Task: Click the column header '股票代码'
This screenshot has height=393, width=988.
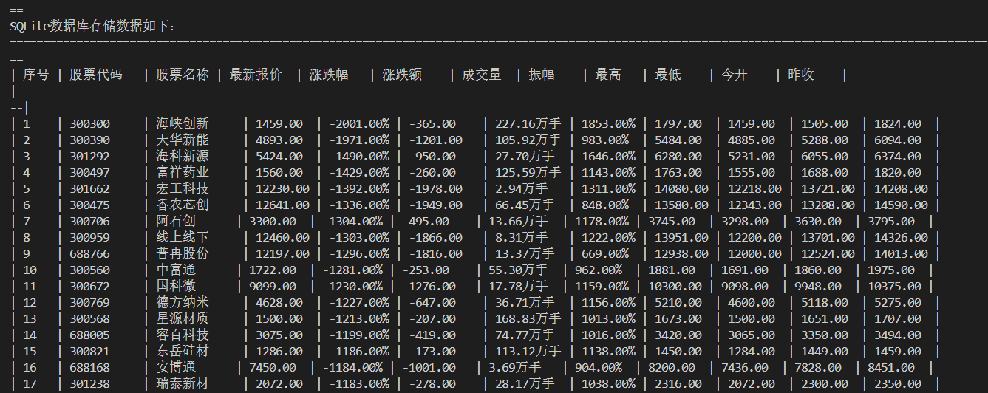Action: 96,75
